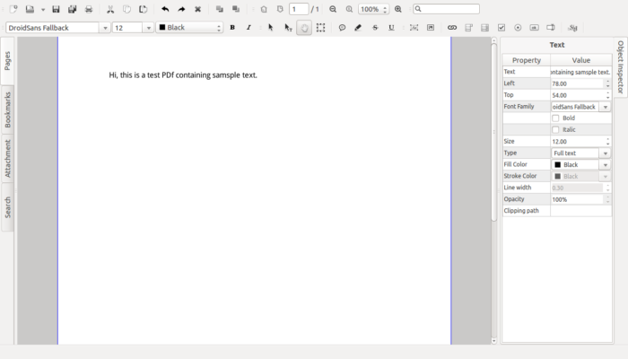Zoom out with the minus magnifier
Viewport: 628px width, 359px height.
click(333, 9)
